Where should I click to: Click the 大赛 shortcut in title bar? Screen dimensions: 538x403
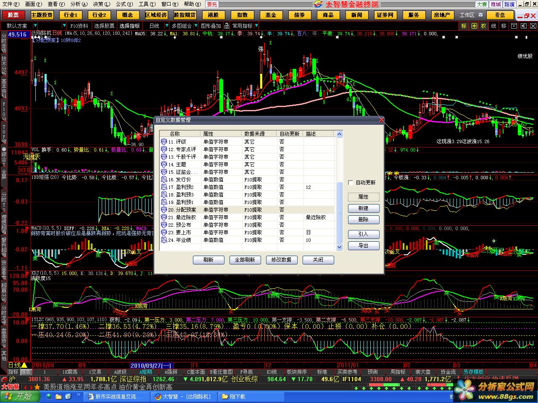click(x=481, y=4)
